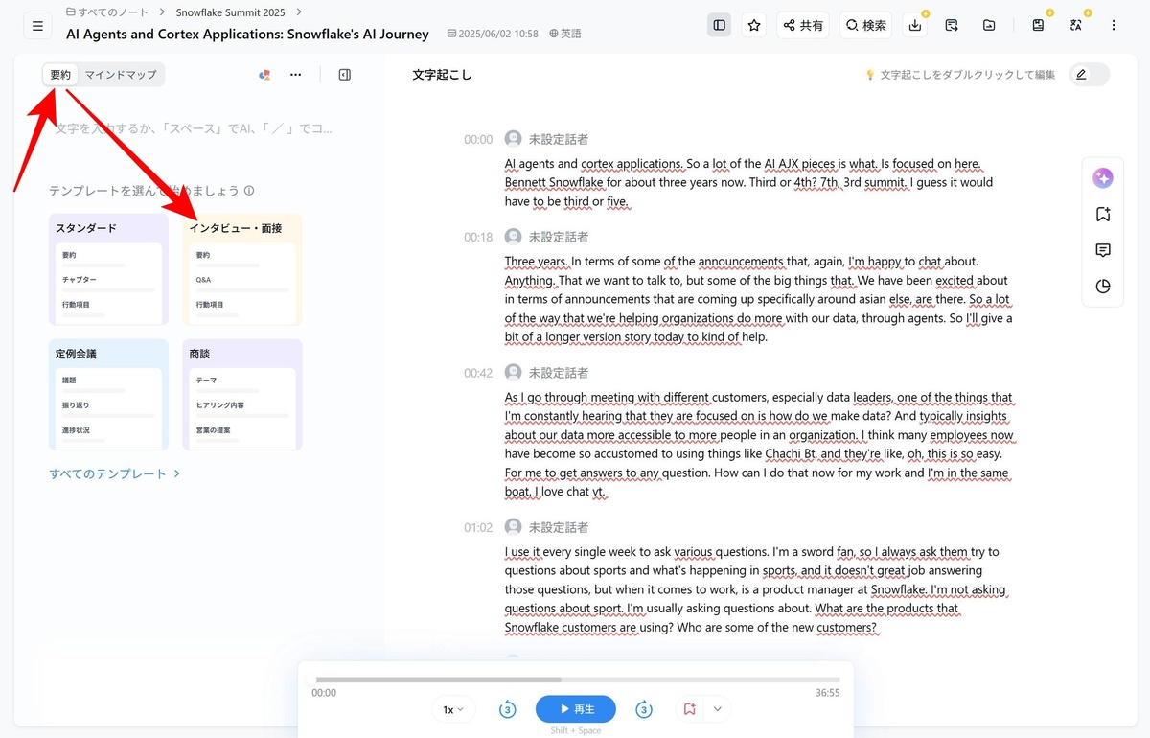
Task: Click the pie chart icon on the right sidebar
Action: tap(1103, 287)
